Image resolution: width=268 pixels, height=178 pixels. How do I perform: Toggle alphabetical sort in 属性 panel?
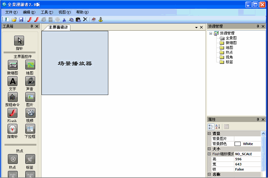217,126
